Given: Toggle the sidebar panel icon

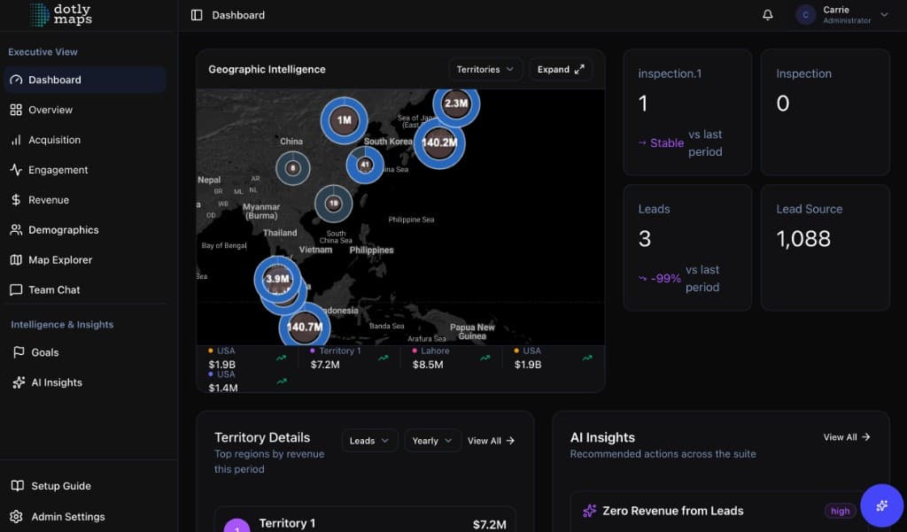Looking at the screenshot, I should pyautogui.click(x=197, y=15).
